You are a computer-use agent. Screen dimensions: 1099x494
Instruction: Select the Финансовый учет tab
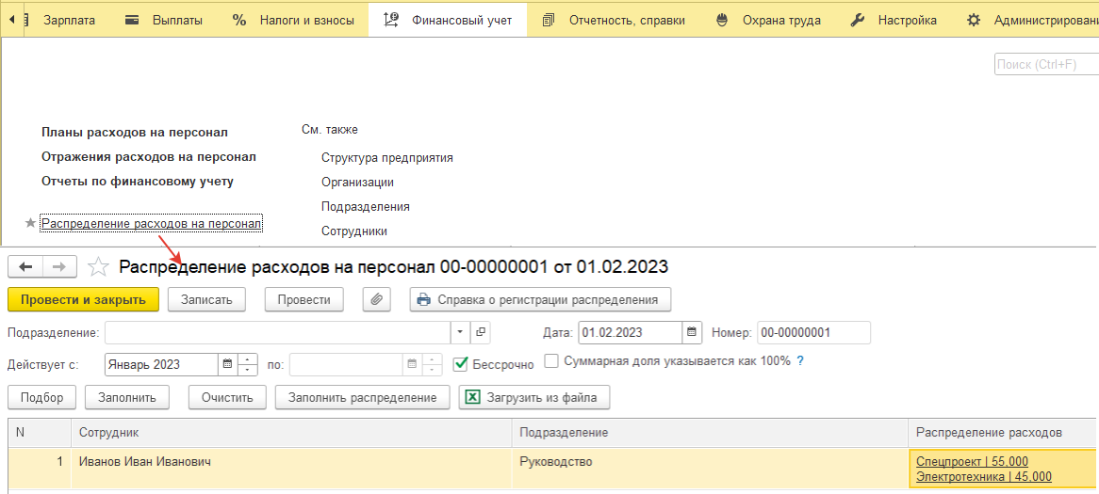point(447,21)
